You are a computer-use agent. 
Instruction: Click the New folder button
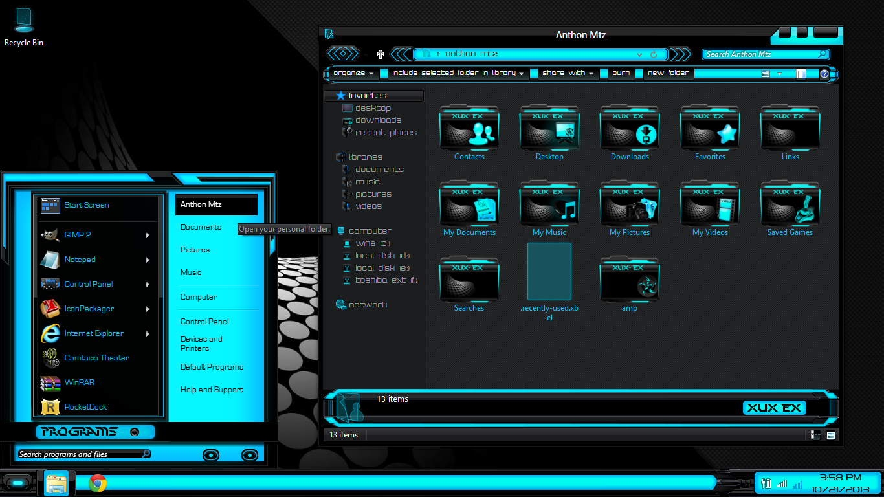click(669, 73)
